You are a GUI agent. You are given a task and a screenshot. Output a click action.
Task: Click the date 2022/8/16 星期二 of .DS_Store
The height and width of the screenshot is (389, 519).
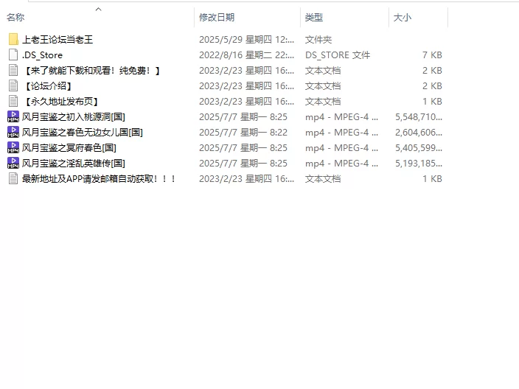tap(246, 55)
